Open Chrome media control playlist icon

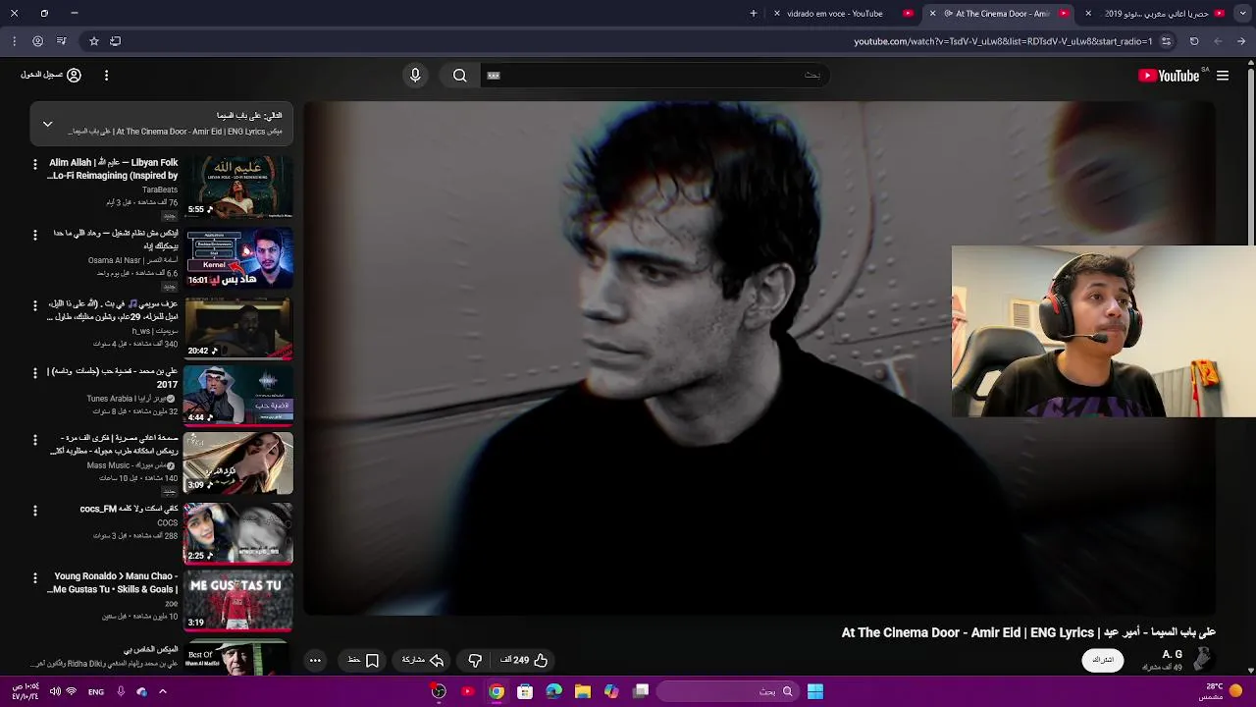61,41
